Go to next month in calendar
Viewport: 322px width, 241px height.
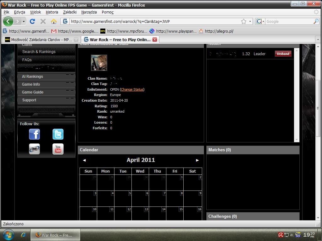coord(197,160)
